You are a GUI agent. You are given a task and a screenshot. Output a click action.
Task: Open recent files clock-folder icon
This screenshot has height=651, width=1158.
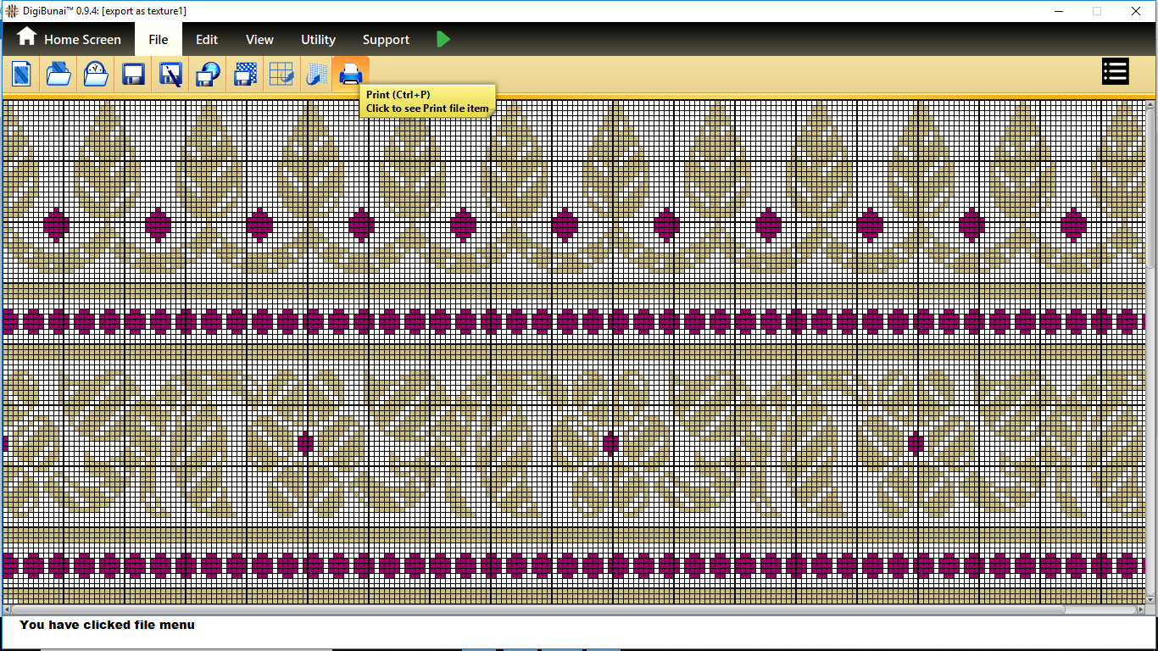tap(96, 75)
